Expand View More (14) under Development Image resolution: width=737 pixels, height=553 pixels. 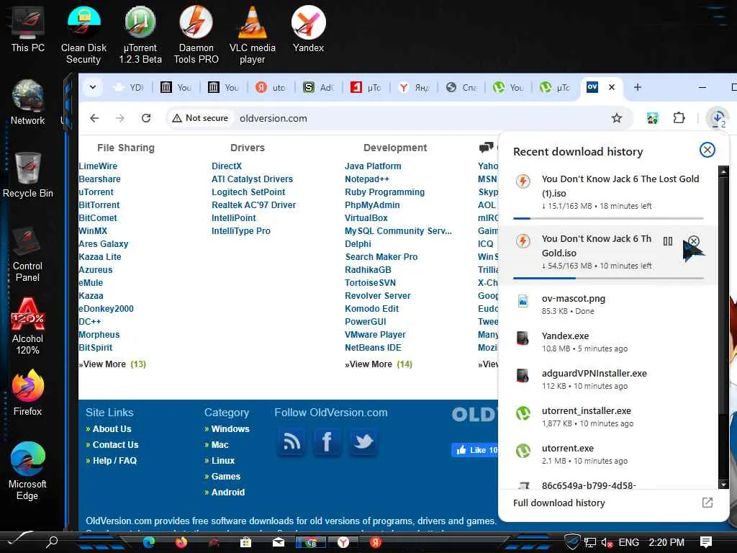pyautogui.click(x=379, y=364)
